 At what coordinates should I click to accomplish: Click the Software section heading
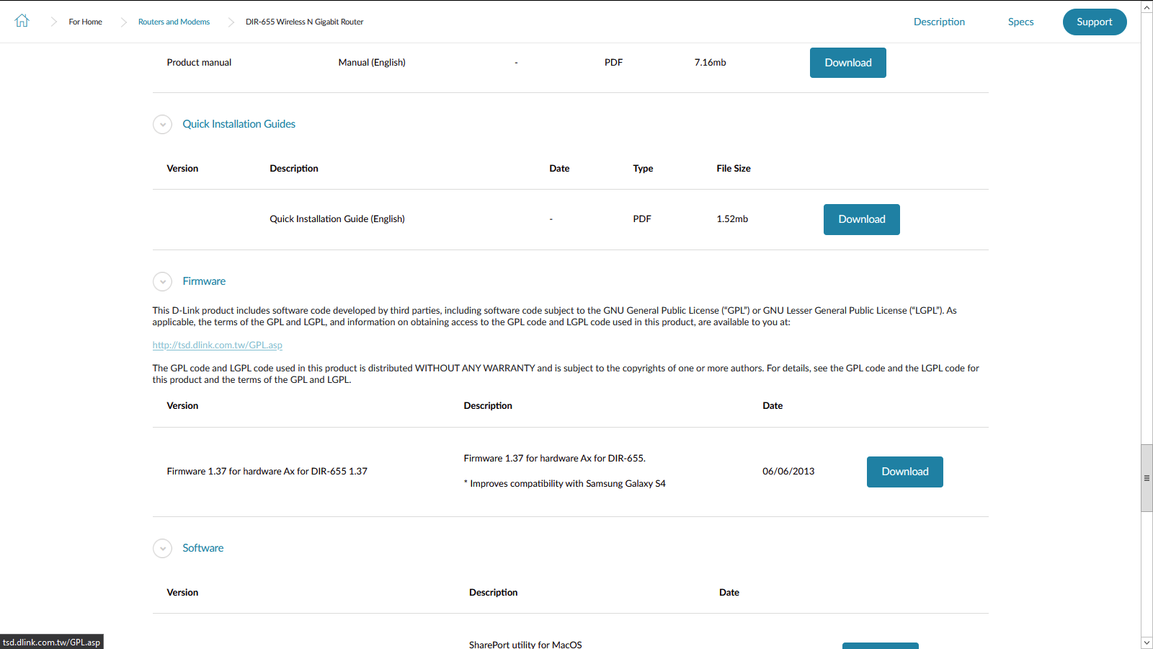[x=202, y=548]
